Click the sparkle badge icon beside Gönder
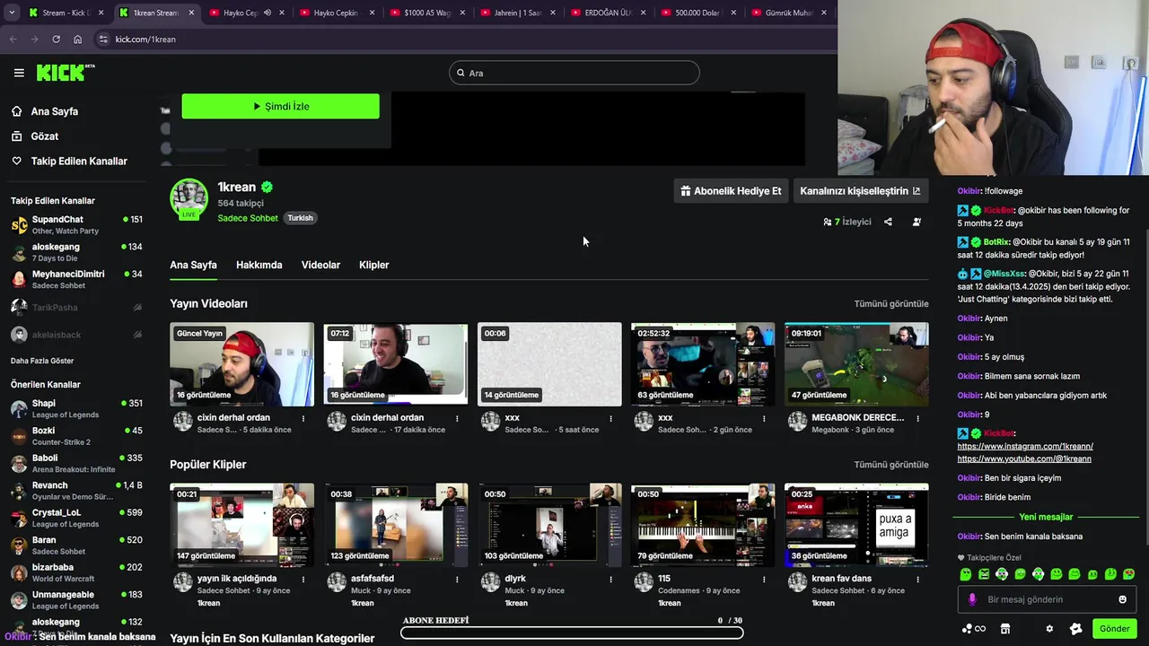Image resolution: width=1149 pixels, height=646 pixels. 1076,629
